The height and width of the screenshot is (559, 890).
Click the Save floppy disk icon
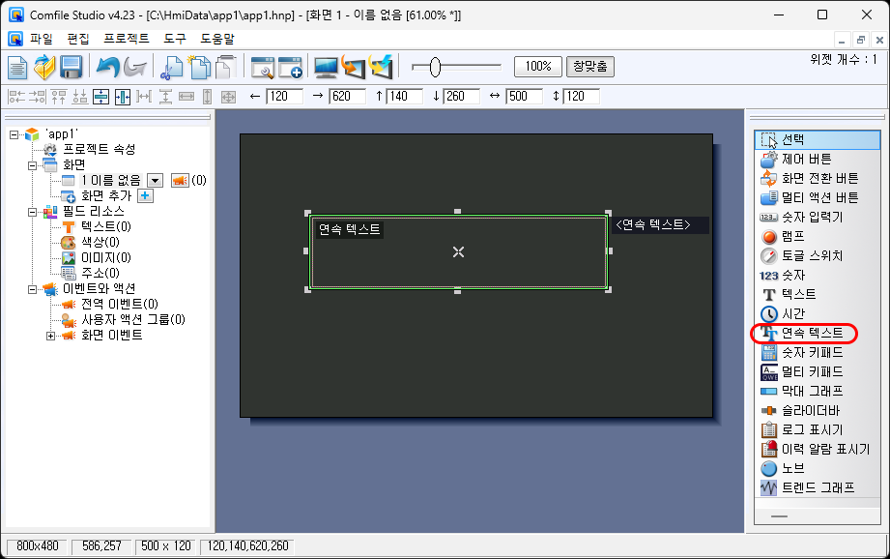[x=71, y=67]
